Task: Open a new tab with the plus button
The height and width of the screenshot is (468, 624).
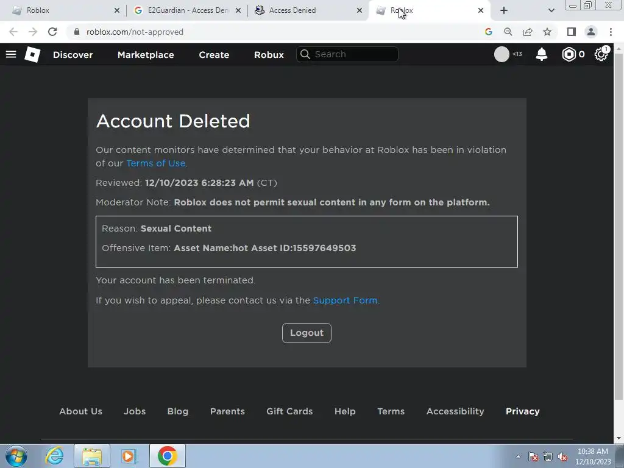Action: (x=504, y=10)
